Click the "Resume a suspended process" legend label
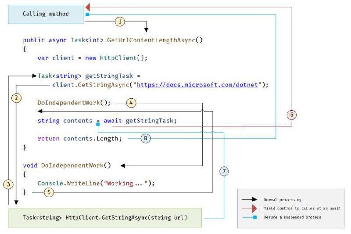This screenshot has height=234, width=351. (293, 217)
